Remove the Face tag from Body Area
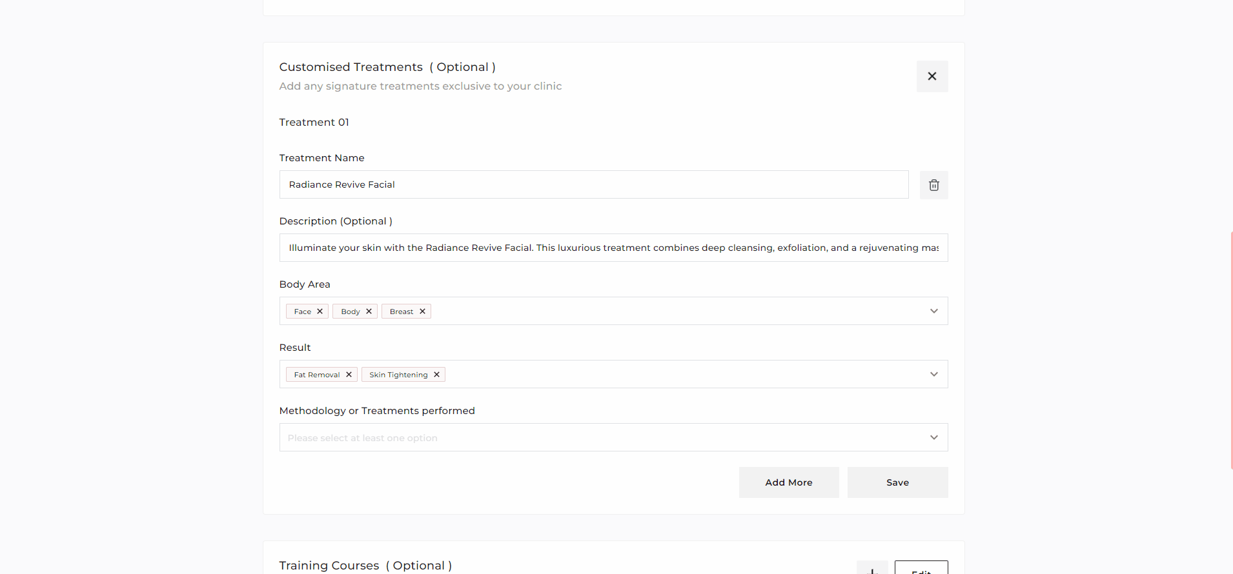Screen dimensions: 1233x574 point(320,312)
